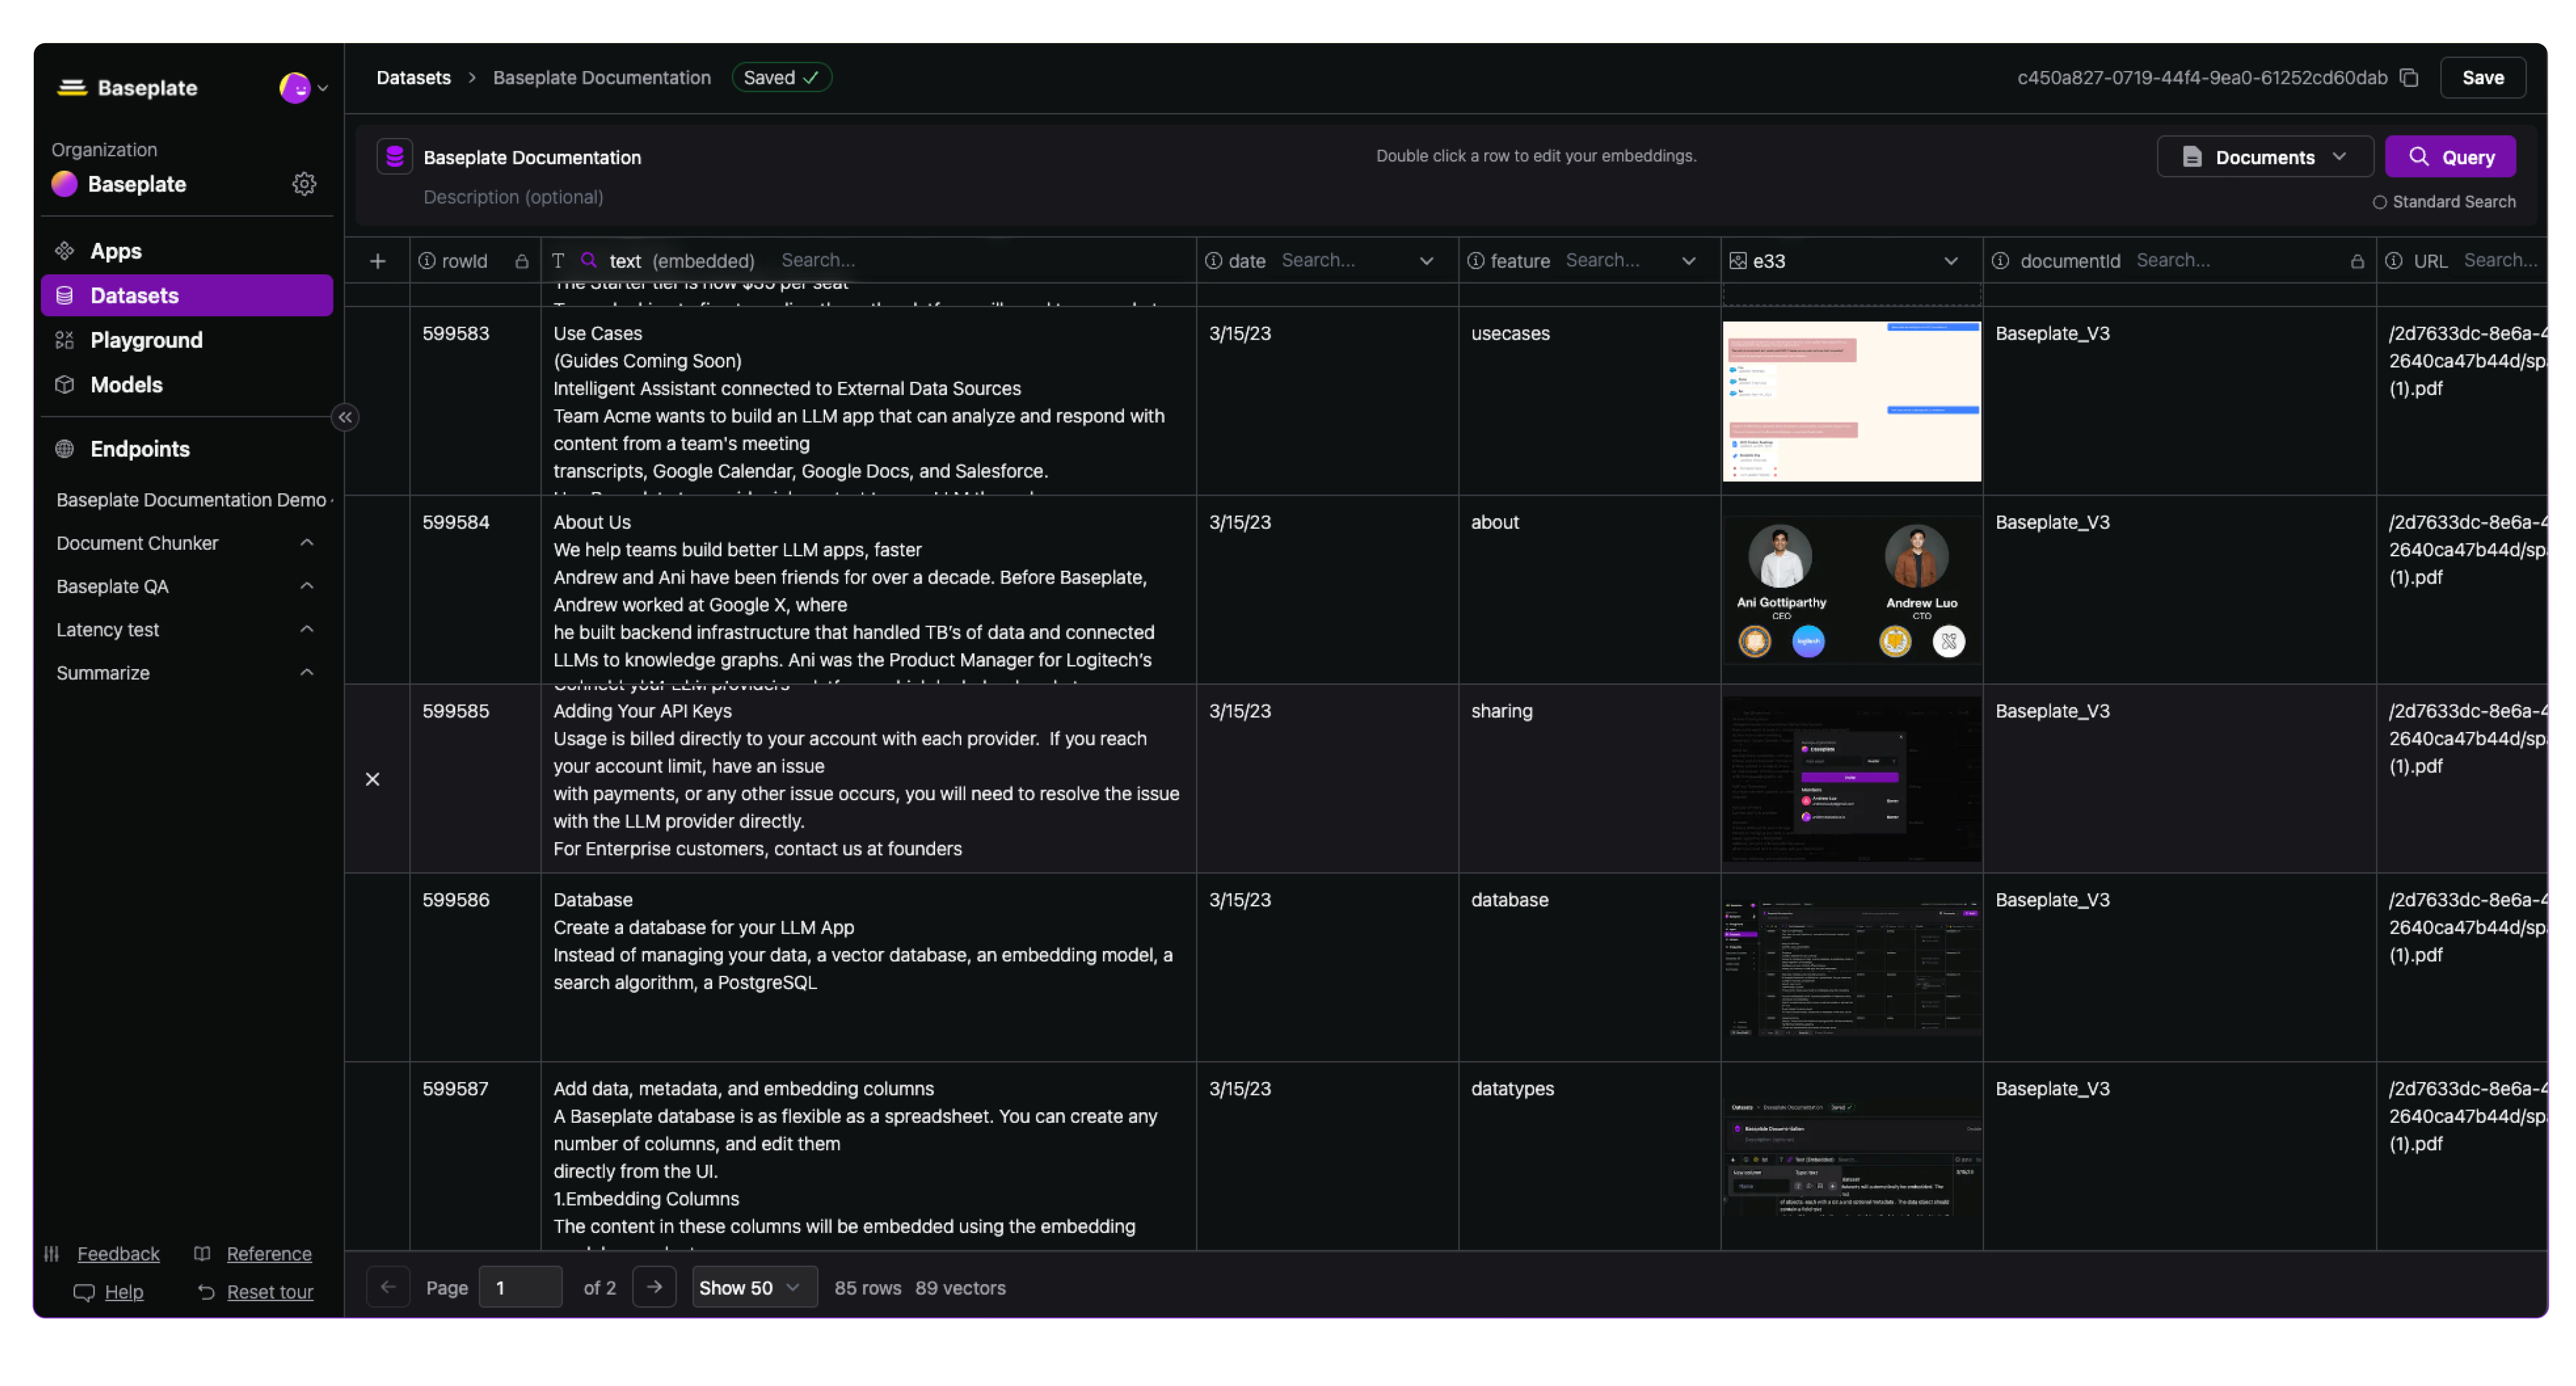Screen dimensions: 2576x1386
Task: Open the Show 50 rows dropdown
Action: click(x=754, y=1288)
